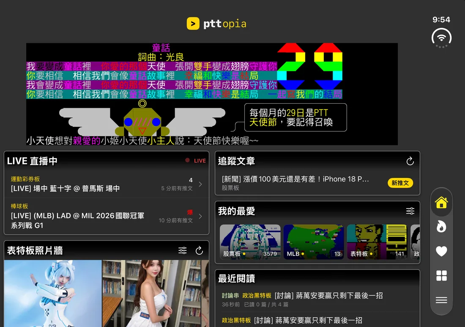Click the Wi-Fi connection status icon
465x327 pixels.
442,38
